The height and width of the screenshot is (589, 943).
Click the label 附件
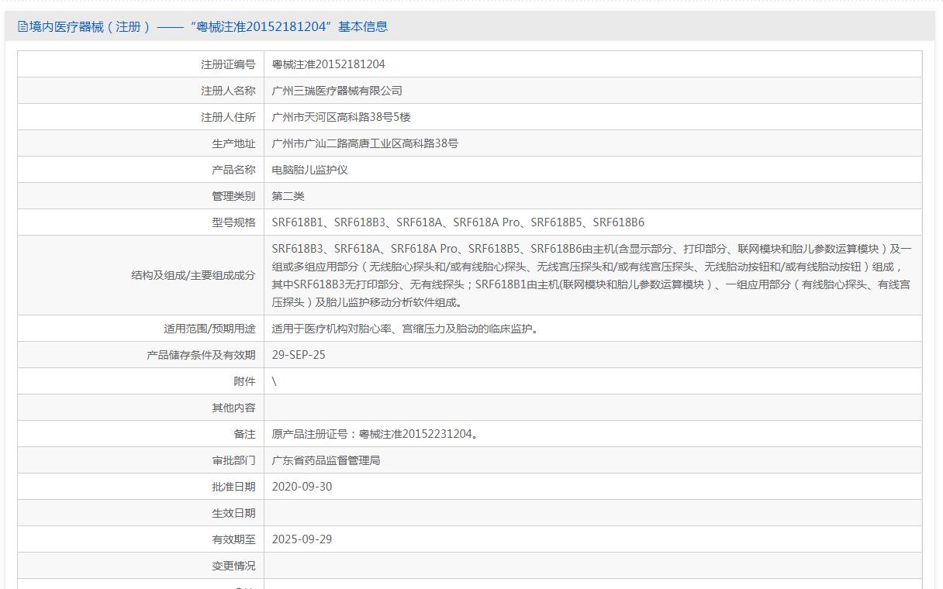click(x=244, y=381)
